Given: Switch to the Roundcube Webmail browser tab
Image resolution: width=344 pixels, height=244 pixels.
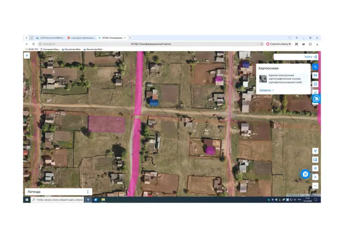Looking at the screenshot, I should click(x=50, y=38).
